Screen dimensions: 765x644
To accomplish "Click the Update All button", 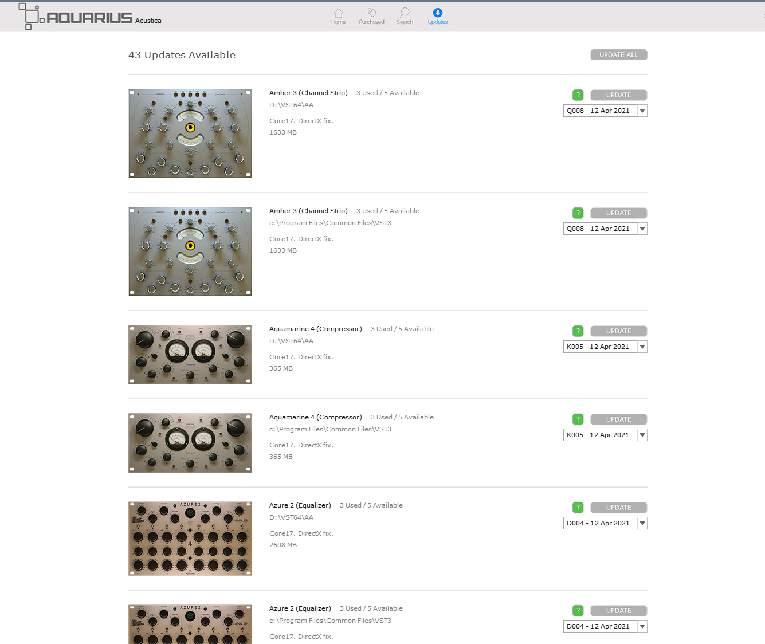I will coord(619,55).
